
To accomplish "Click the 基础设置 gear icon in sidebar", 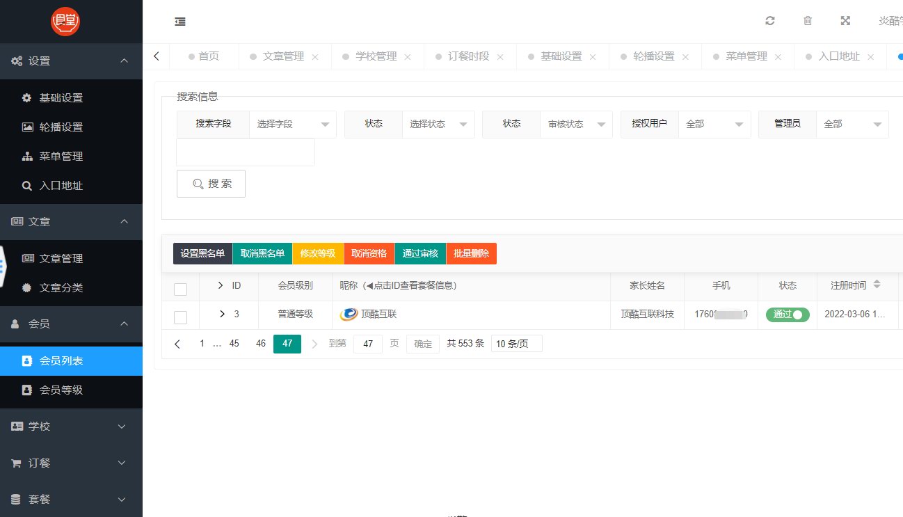I will pyautogui.click(x=27, y=98).
